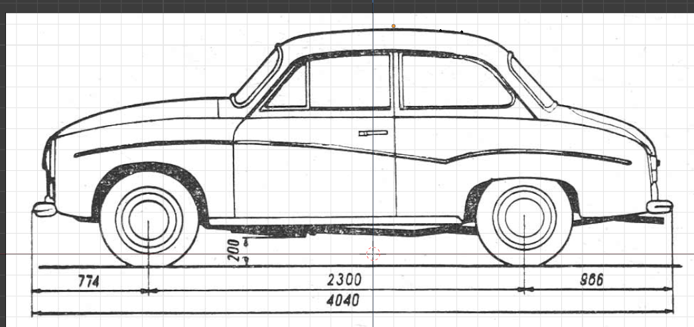Click the '4040' overall length dimension
The height and width of the screenshot is (327, 694).
[x=343, y=301]
